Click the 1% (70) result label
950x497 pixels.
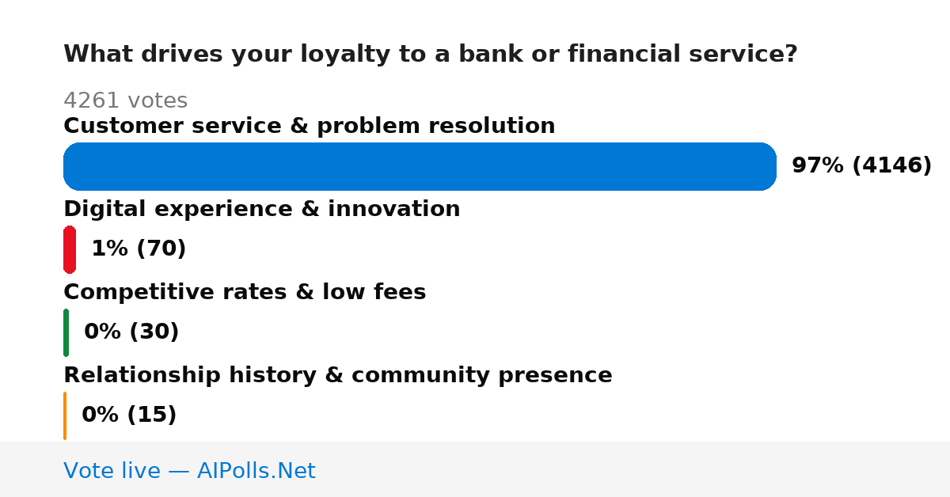139,249
